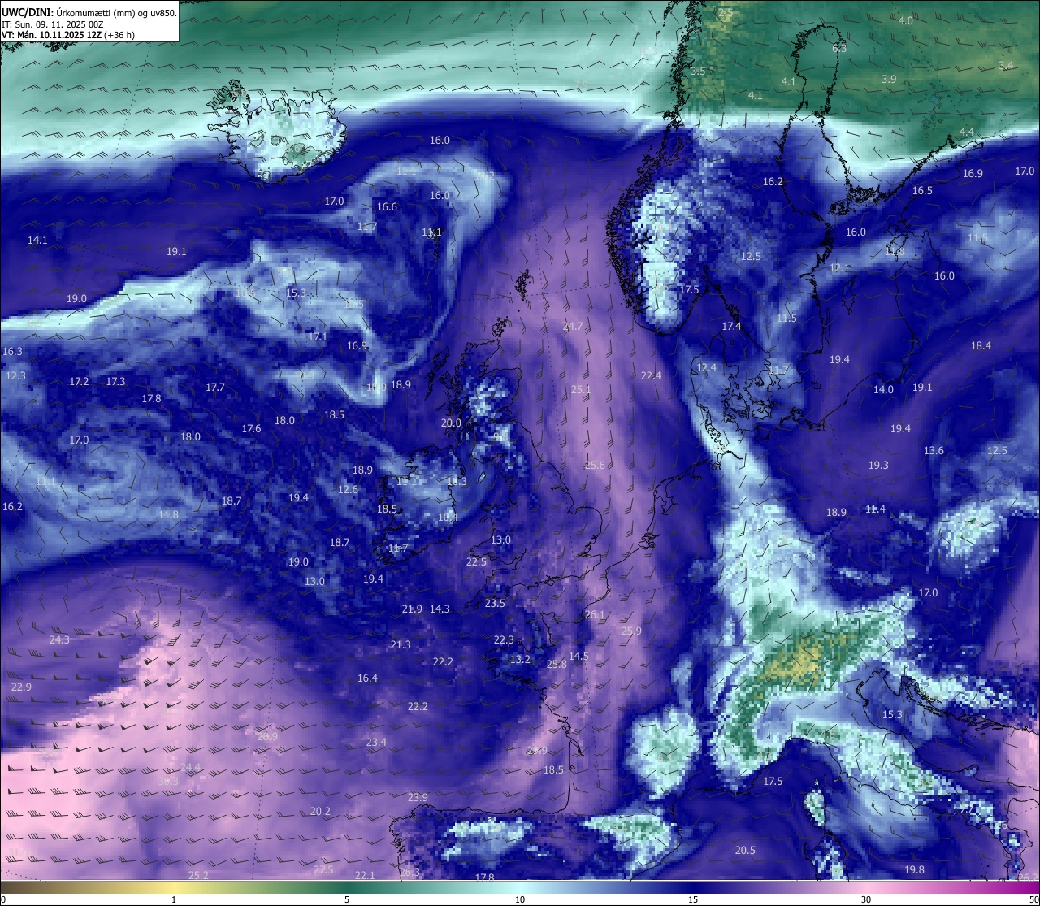This screenshot has width=1040, height=906.
Task: Click the 20.0 value over Scotland
Action: (x=451, y=423)
